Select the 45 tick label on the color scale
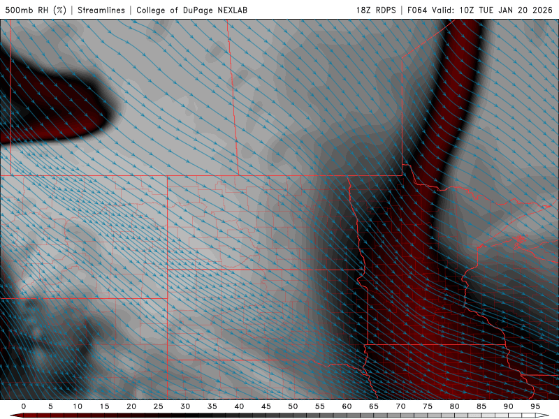The width and height of the screenshot is (559, 419). coord(266,406)
